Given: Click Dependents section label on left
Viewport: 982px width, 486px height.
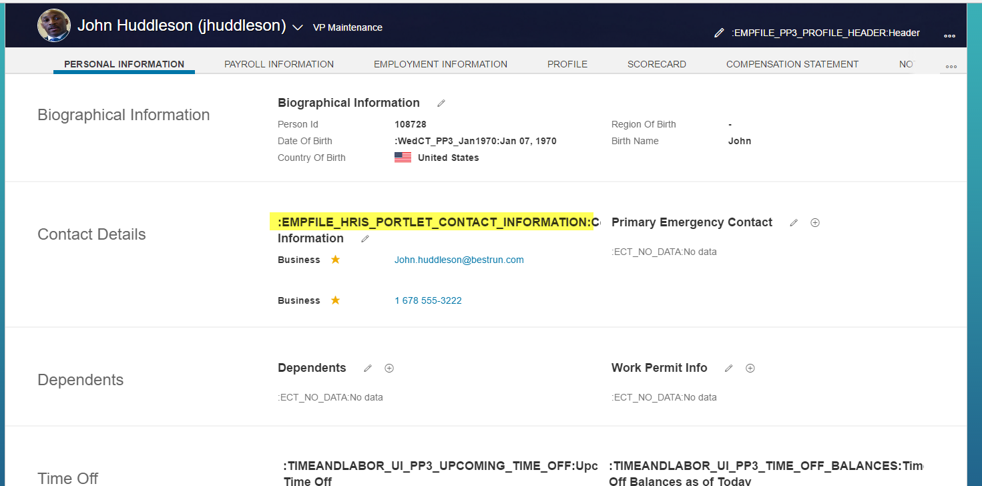Looking at the screenshot, I should tap(81, 380).
